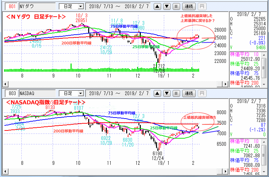This screenshot has height=177, width=269.
Task: Click the up arrow button in NYダウ toolbar
Action: click(158, 6)
